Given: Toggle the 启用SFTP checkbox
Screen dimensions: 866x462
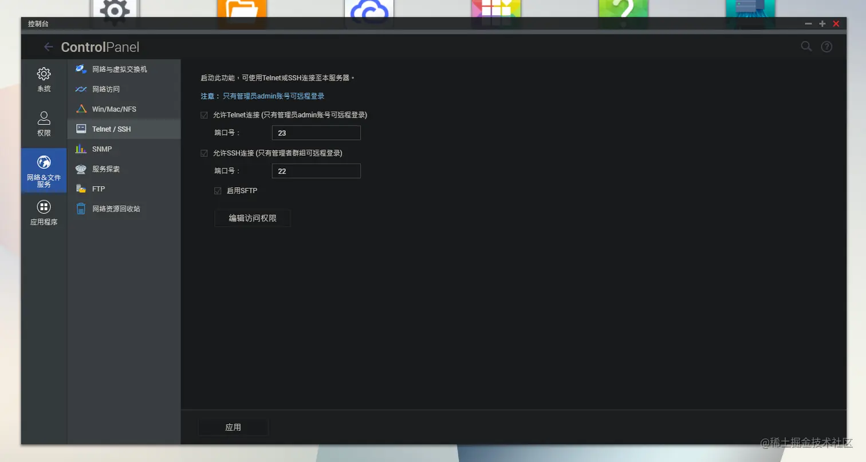Looking at the screenshot, I should pyautogui.click(x=218, y=191).
